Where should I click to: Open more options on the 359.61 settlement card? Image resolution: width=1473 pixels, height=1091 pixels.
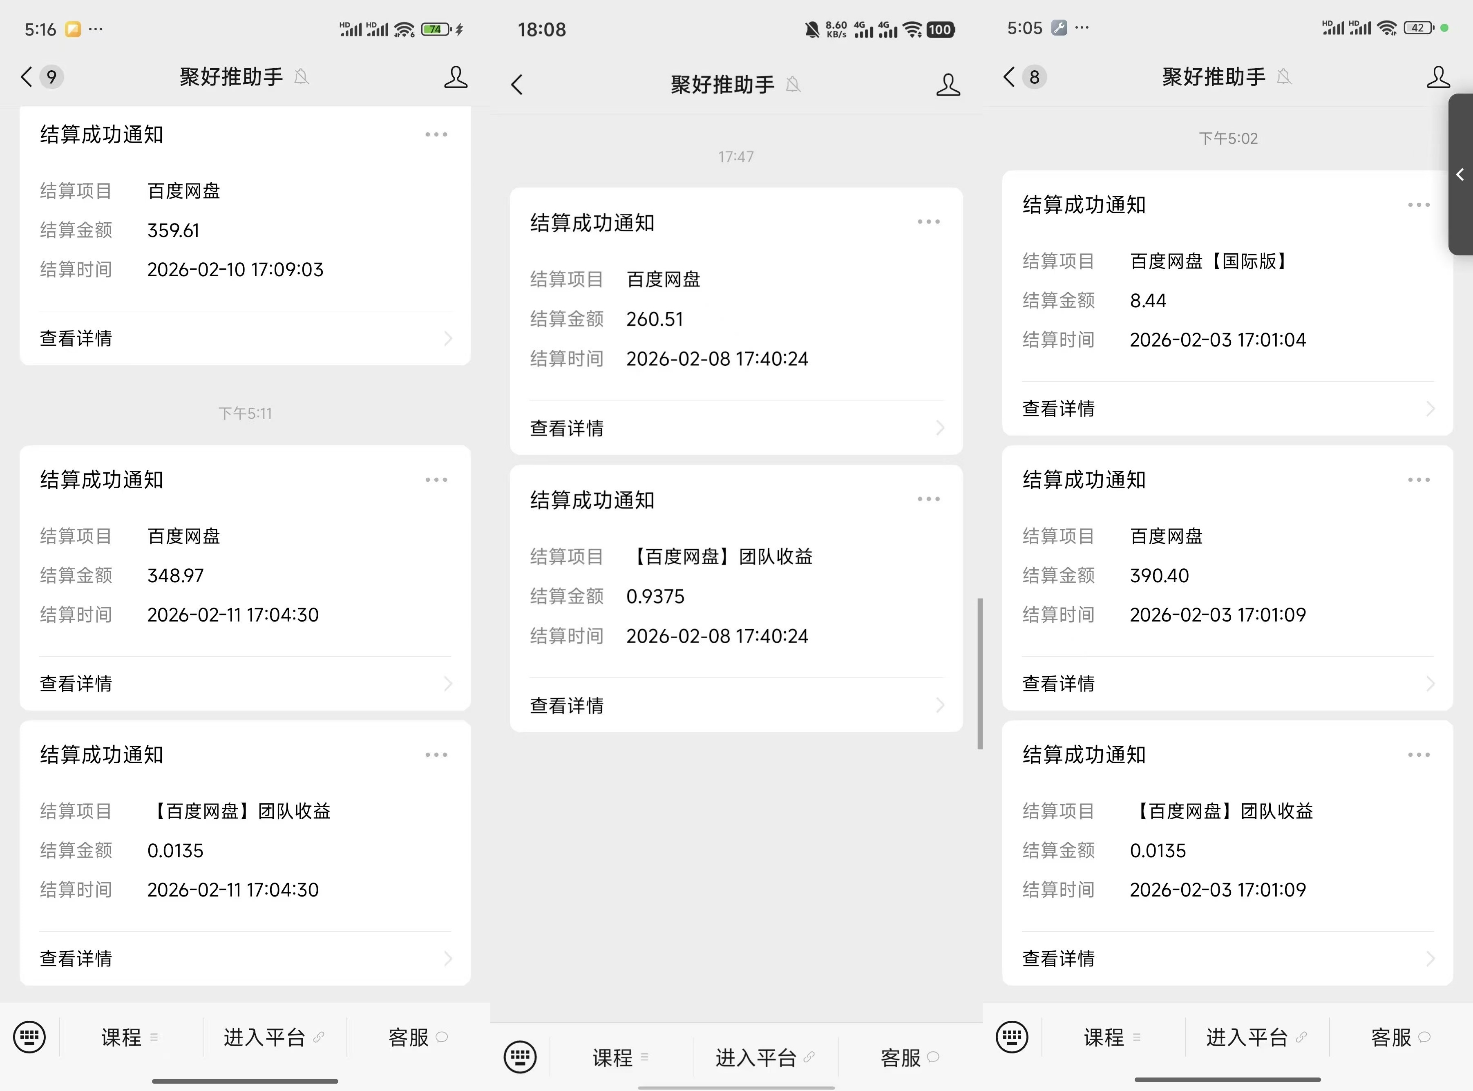pos(436,135)
